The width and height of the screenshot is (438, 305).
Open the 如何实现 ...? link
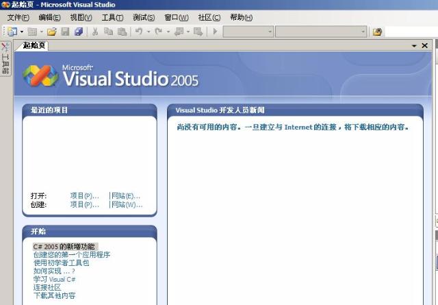click(x=54, y=271)
